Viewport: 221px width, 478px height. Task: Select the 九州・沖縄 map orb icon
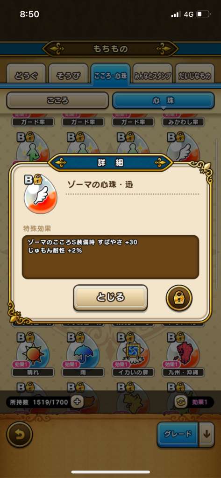(184, 350)
